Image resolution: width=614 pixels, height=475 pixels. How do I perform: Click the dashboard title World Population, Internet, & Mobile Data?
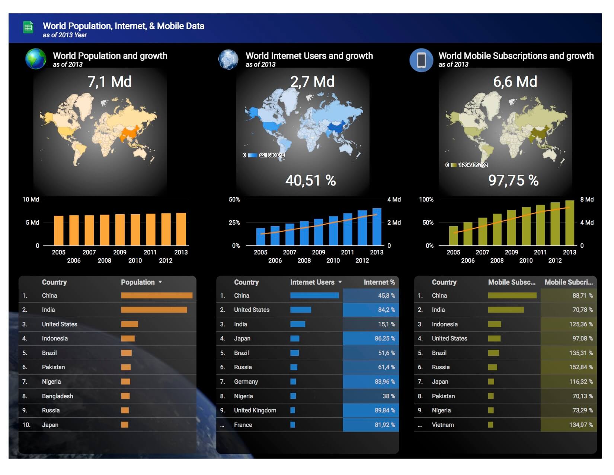pos(124,26)
